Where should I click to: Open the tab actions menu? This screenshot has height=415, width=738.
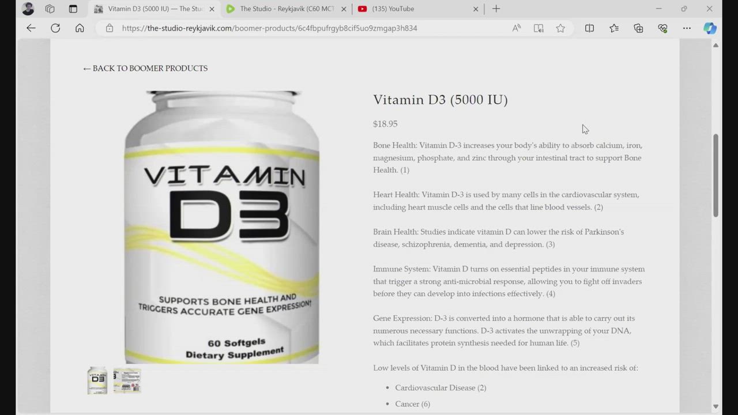point(73,9)
